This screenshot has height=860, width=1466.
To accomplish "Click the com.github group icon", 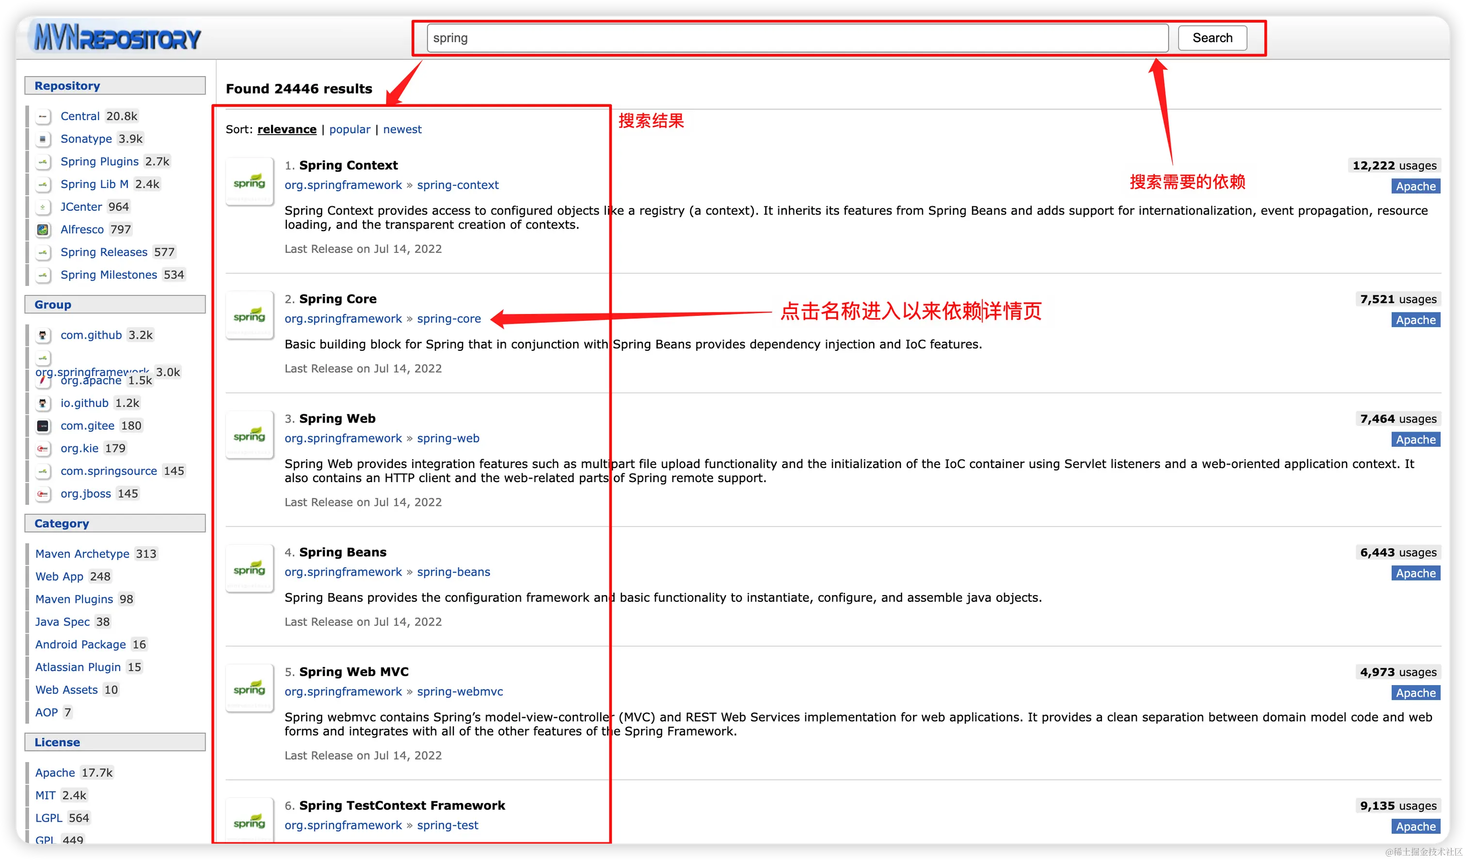I will [x=43, y=335].
